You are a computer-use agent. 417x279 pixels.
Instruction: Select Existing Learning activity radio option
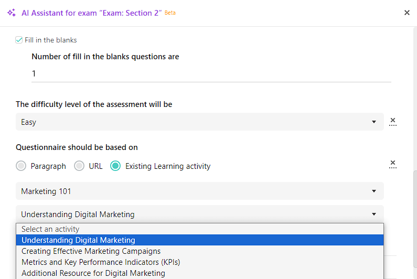point(115,166)
